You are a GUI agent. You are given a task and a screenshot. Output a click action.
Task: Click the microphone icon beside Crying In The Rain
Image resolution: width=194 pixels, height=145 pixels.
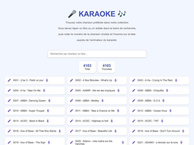pyautogui.click(x=176, y=81)
